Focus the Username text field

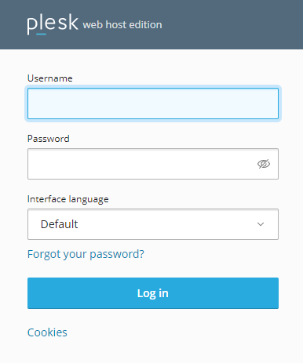click(x=153, y=103)
